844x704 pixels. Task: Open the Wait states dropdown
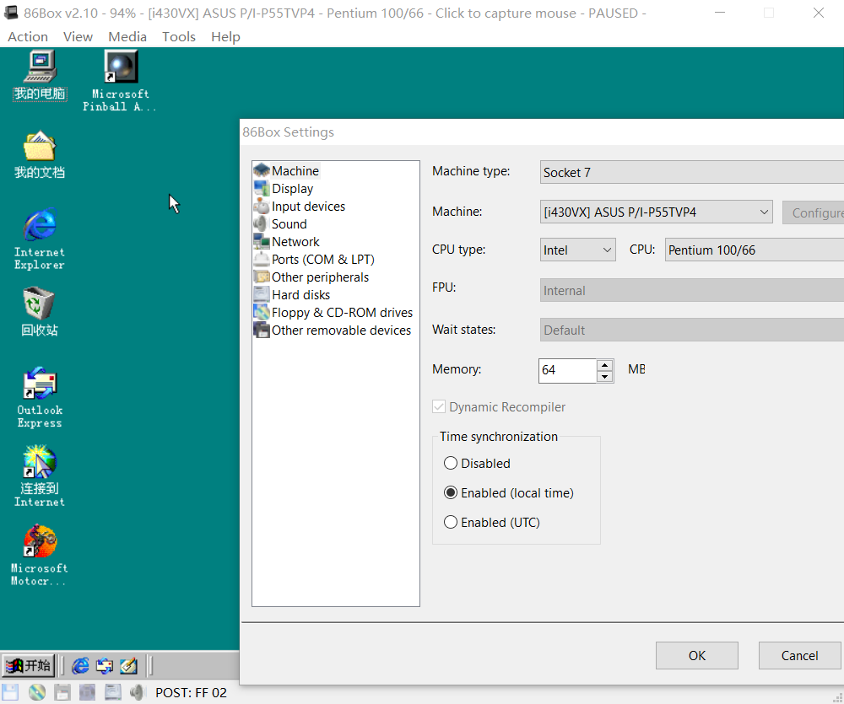coord(692,331)
